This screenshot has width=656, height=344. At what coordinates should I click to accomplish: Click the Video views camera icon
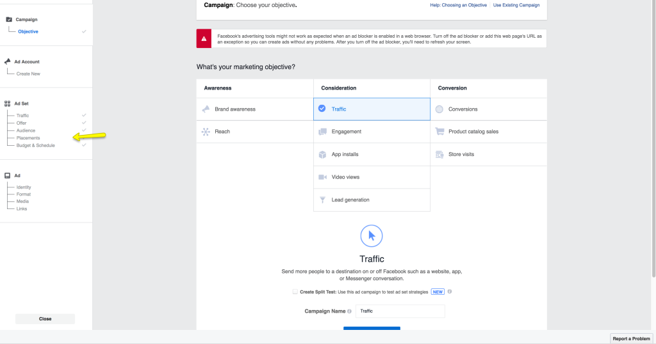click(323, 177)
